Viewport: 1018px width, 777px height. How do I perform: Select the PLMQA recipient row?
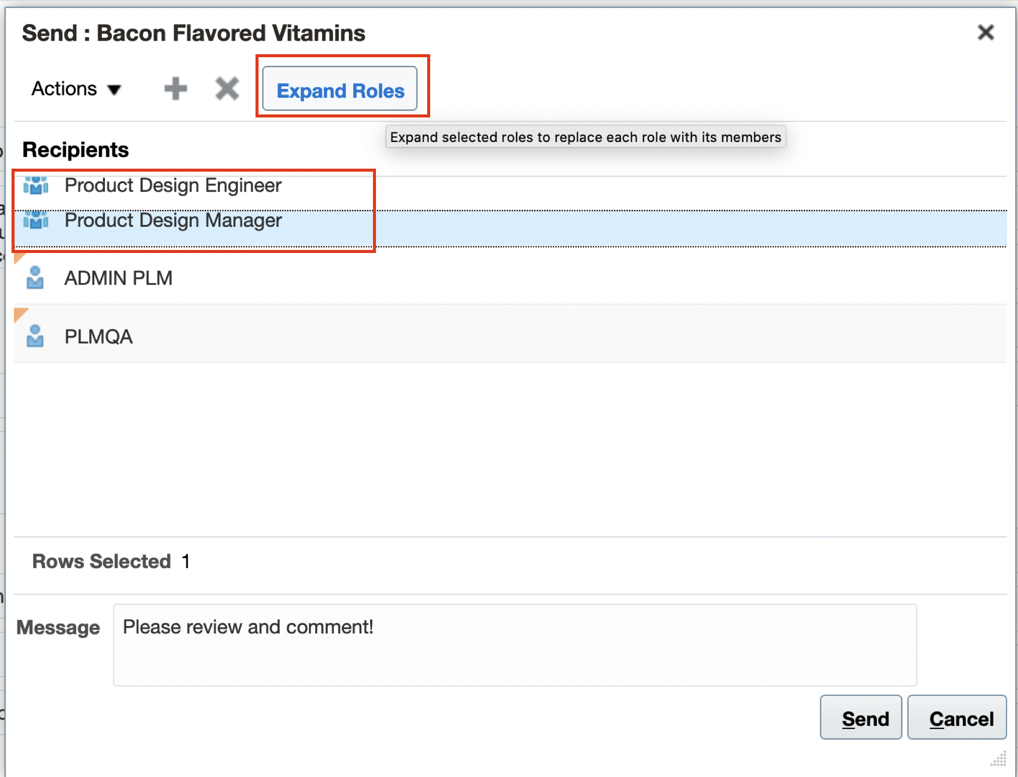click(98, 336)
